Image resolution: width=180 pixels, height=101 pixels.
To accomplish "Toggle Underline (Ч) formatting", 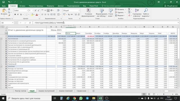I will click(21, 14).
